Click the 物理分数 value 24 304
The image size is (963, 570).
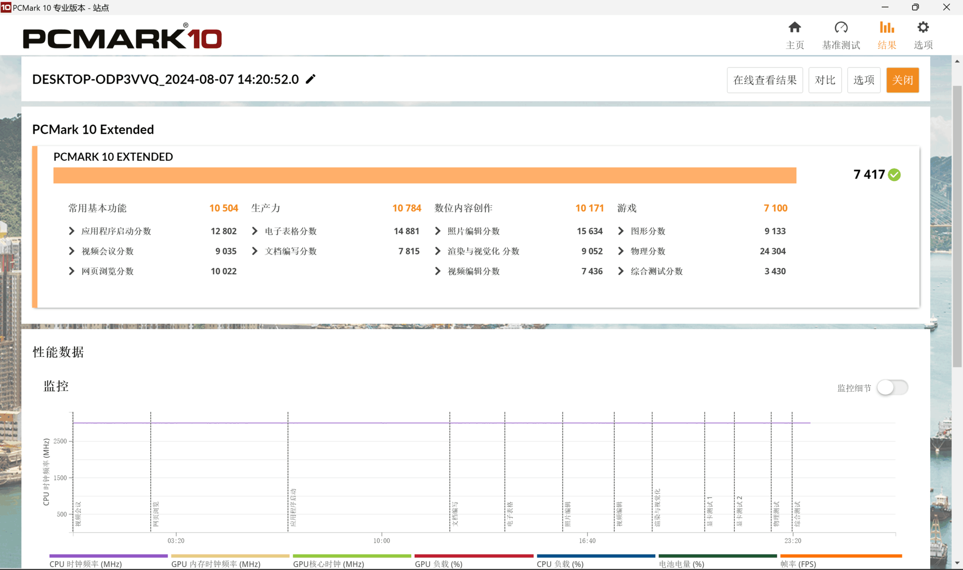point(772,251)
